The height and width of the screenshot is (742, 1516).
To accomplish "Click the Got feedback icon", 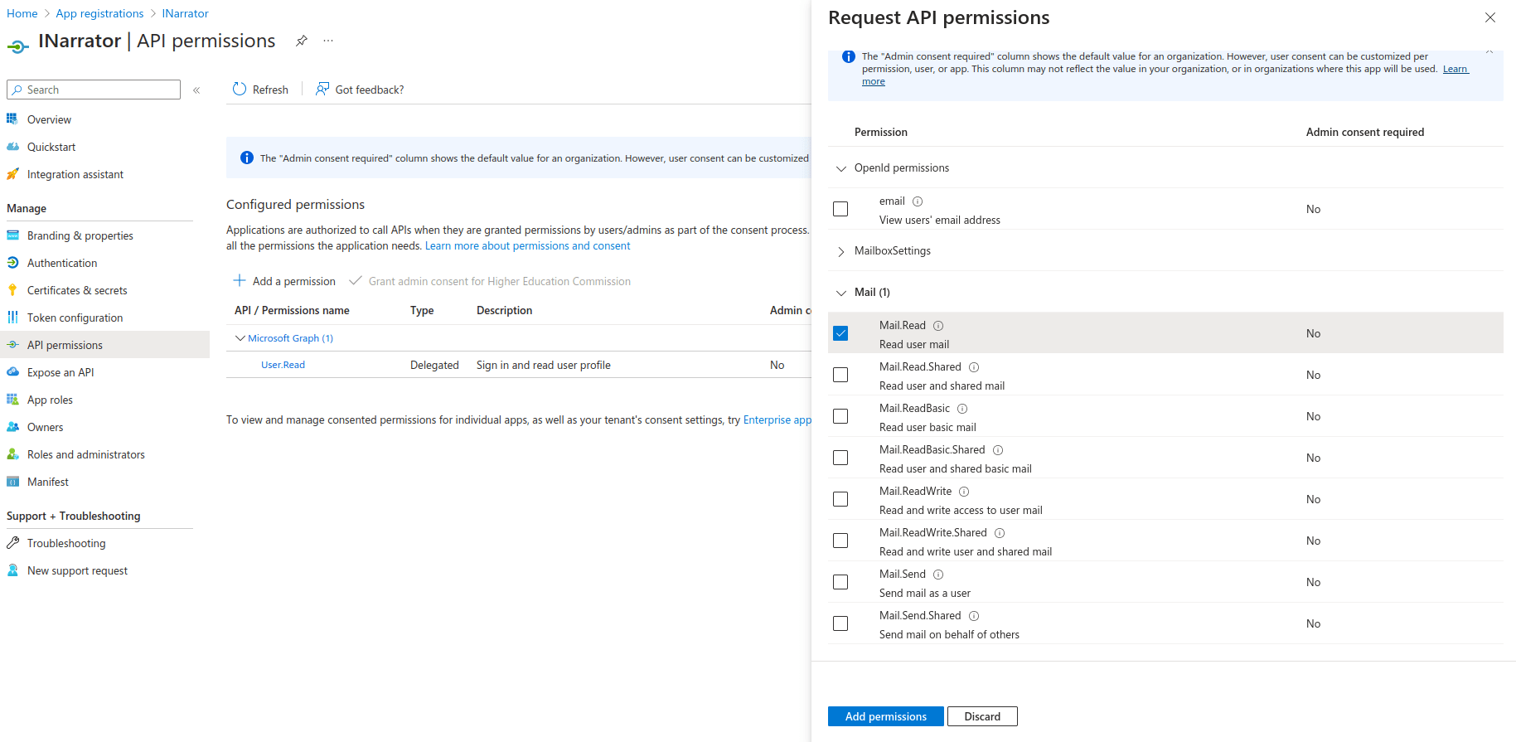I will point(322,89).
